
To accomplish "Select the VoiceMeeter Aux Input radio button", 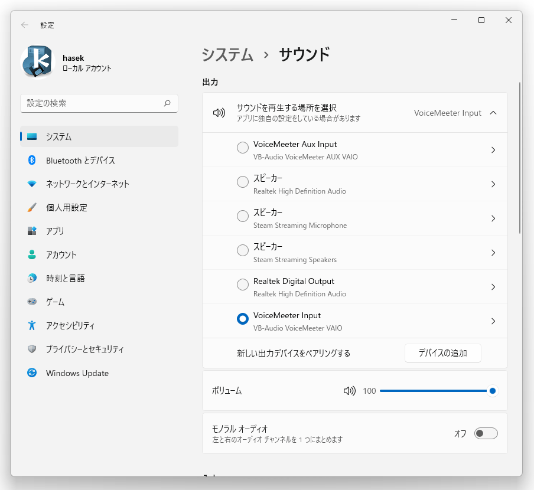I will point(242,148).
